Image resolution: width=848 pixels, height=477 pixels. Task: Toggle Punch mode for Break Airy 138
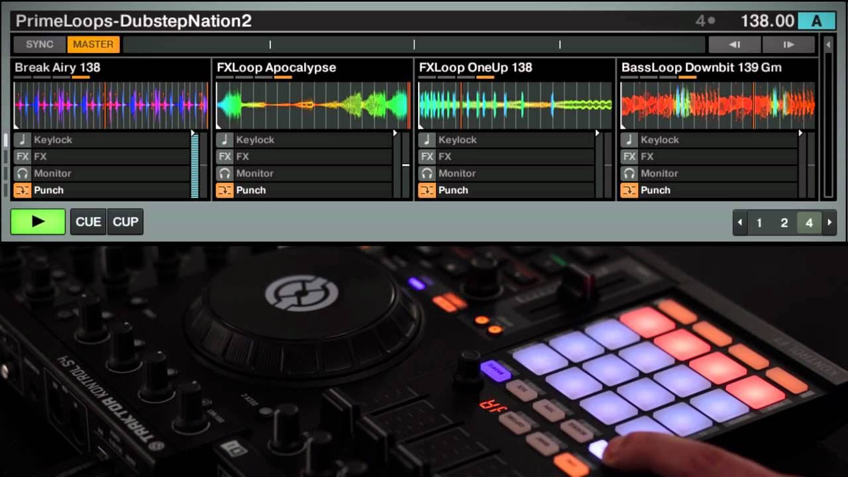coord(23,190)
